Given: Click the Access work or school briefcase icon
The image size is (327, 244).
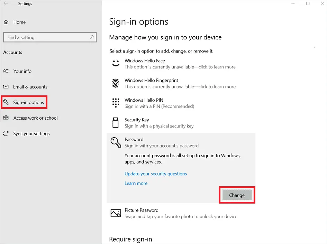Looking at the screenshot, I should point(6,118).
